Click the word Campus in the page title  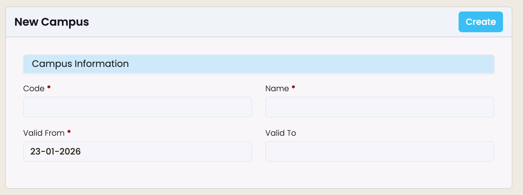tap(65, 22)
